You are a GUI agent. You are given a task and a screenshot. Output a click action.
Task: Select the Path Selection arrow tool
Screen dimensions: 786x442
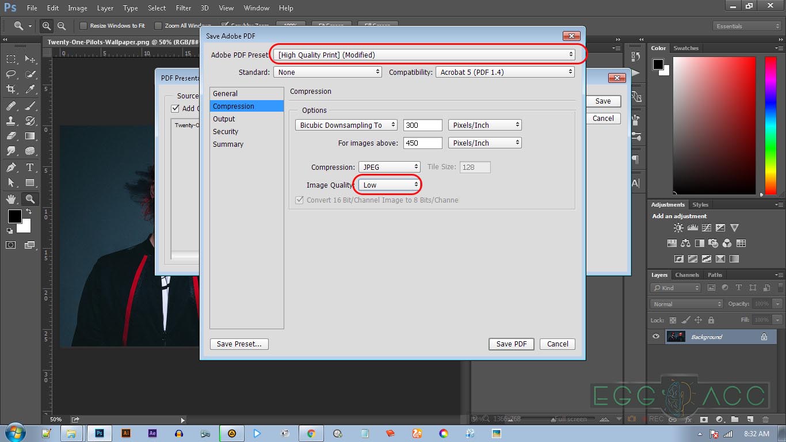point(11,182)
